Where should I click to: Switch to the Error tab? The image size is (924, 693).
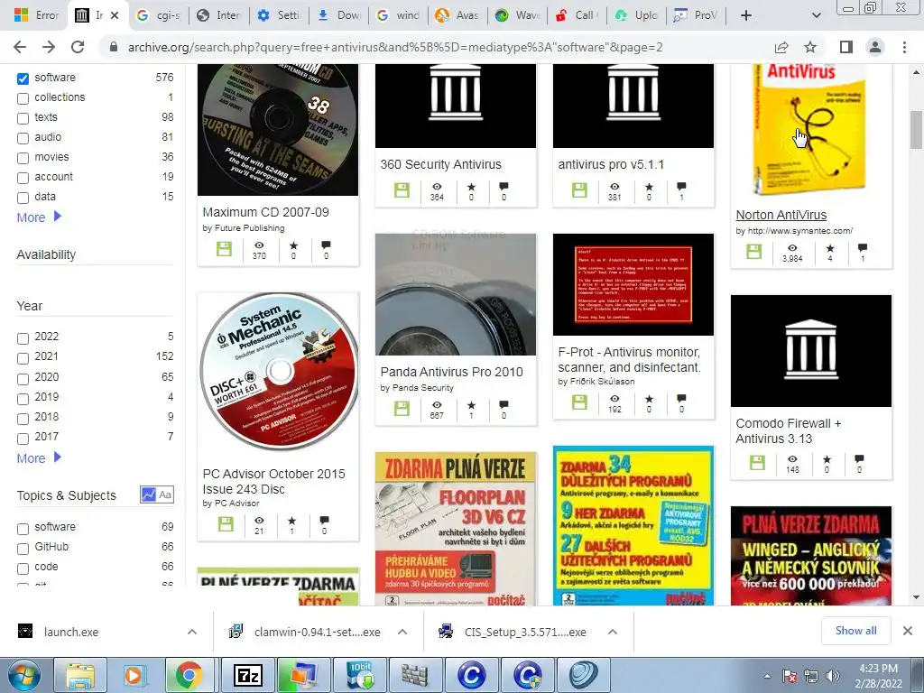coord(36,15)
